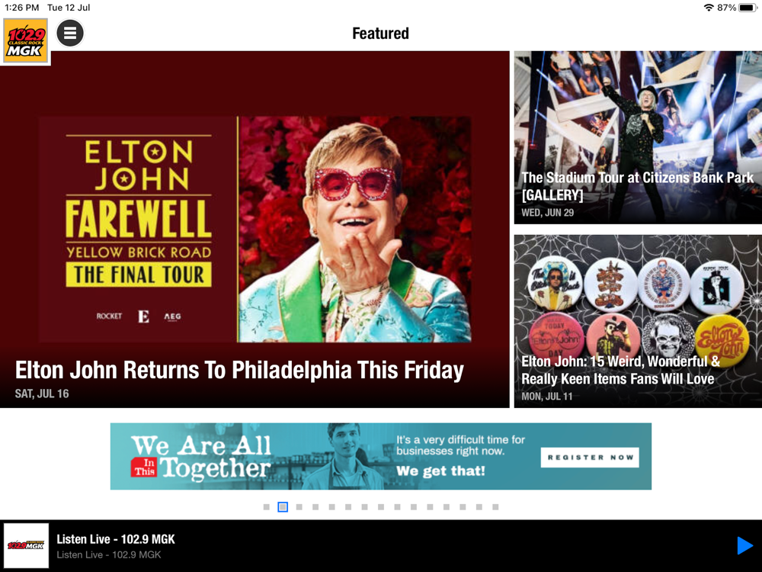Tap the 102.9 MGK station logo
762x572 pixels.
26,41
